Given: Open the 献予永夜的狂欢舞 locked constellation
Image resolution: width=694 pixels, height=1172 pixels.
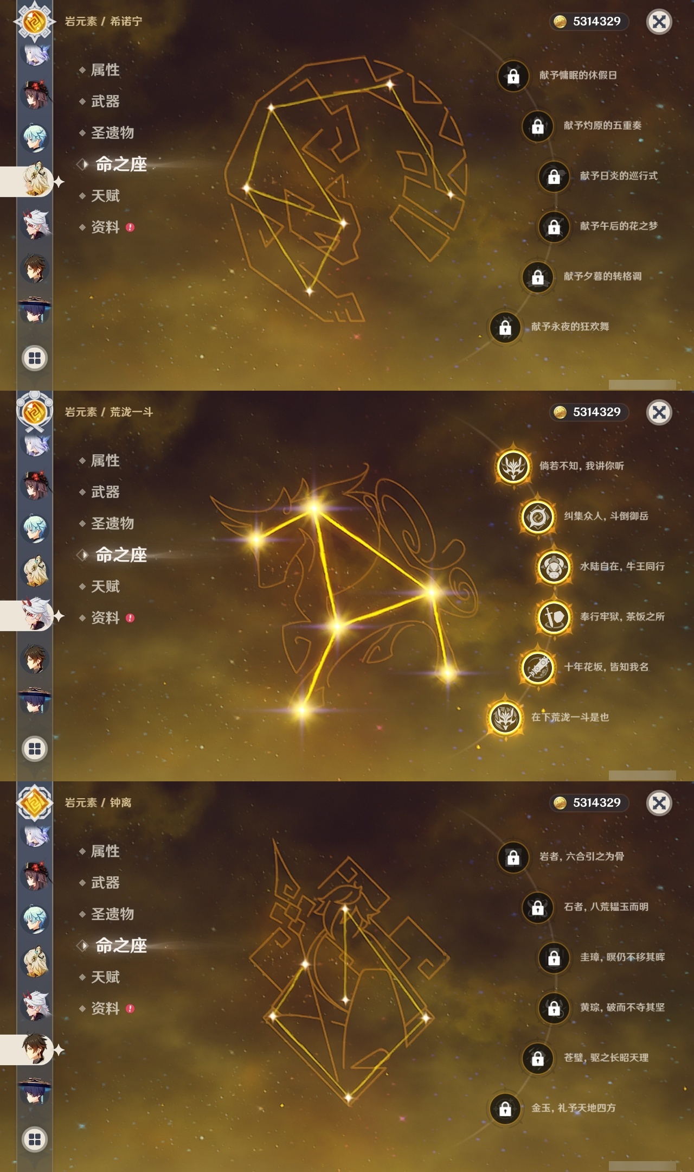Looking at the screenshot, I should (x=505, y=327).
